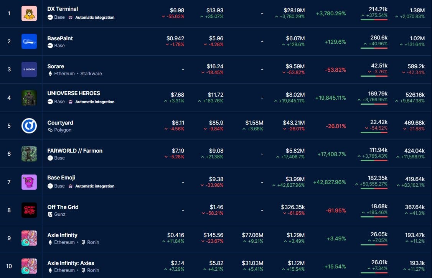Open the FARWORLD // Farmon avatar icon
The image size is (432, 278).
(x=29, y=154)
